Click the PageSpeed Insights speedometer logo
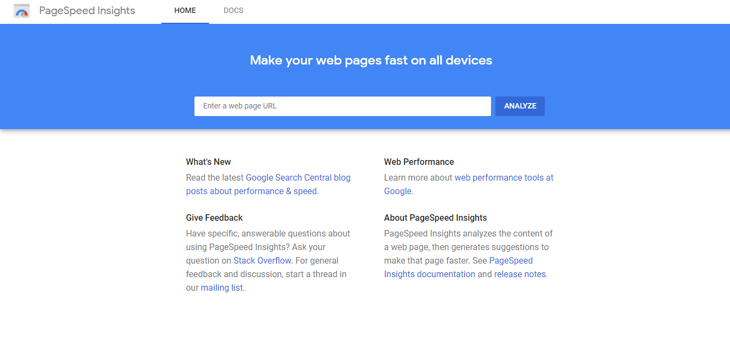Image resolution: width=730 pixels, height=352 pixels. pos(22,11)
